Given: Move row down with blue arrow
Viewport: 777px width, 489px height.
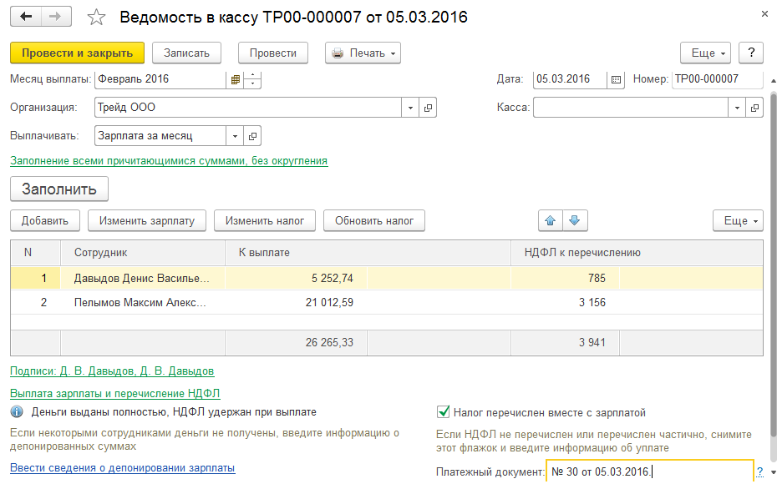Looking at the screenshot, I should (x=576, y=220).
